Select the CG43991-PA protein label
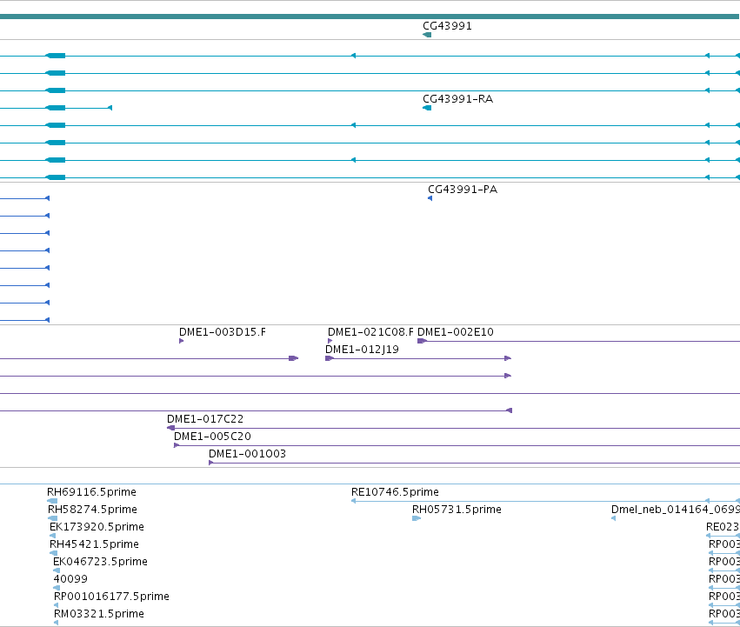 pyautogui.click(x=463, y=190)
